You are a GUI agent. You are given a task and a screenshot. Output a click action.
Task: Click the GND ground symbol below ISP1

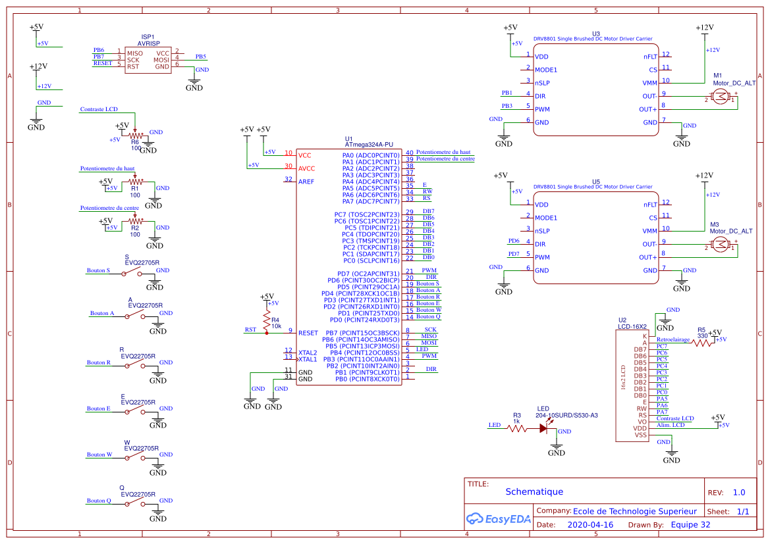tap(194, 81)
